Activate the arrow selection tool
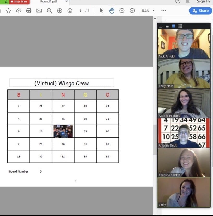 point(102,11)
